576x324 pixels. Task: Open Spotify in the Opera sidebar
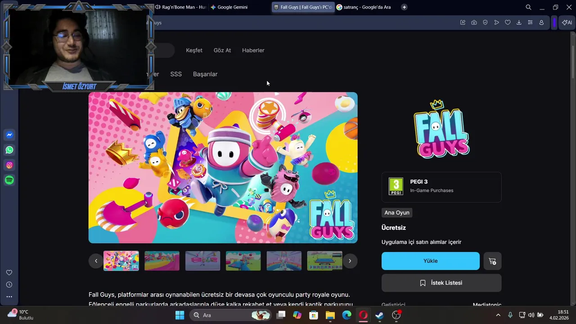[x=9, y=180]
